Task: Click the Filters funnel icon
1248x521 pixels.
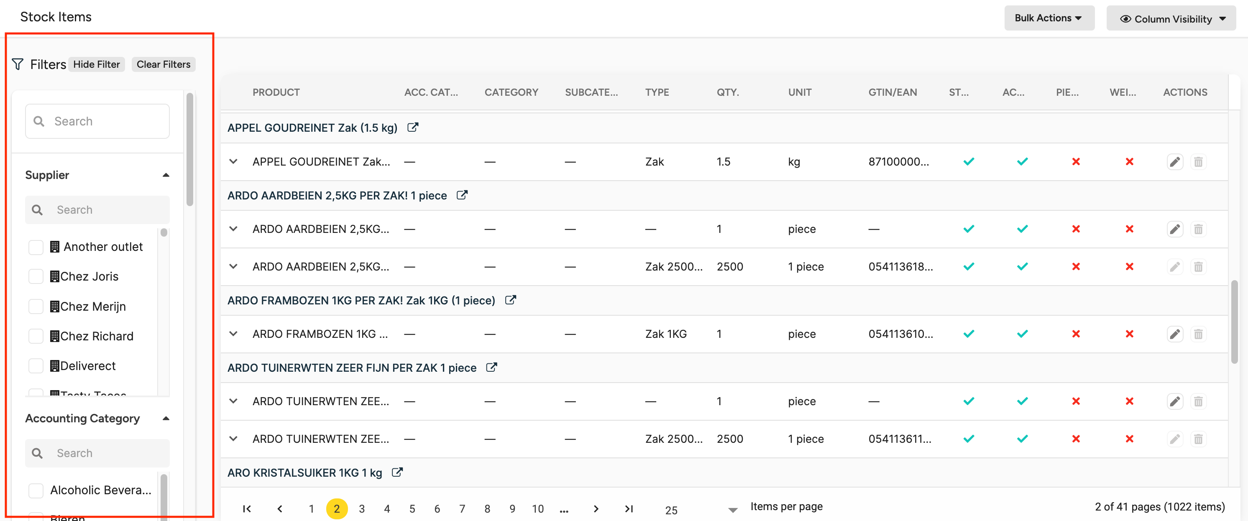Action: 18,64
